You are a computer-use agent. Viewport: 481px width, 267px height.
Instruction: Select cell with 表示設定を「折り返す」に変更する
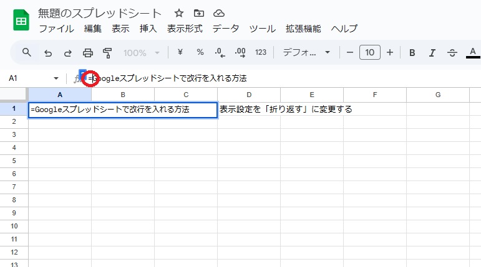pyautogui.click(x=286, y=110)
